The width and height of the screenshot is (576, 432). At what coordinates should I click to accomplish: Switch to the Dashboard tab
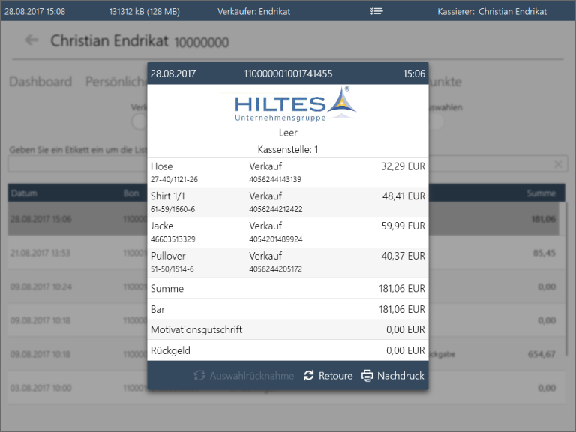tap(40, 82)
